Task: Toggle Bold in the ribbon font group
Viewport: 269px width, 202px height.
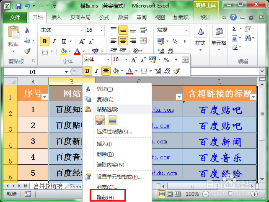Action: [x=44, y=41]
